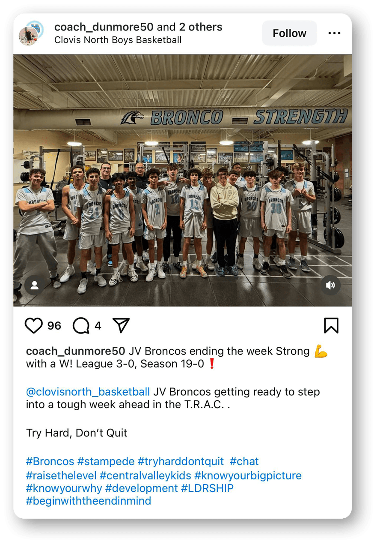The width and height of the screenshot is (377, 544).
Task: Open @clovisnorth_basketball mention
Action: pyautogui.click(x=88, y=392)
